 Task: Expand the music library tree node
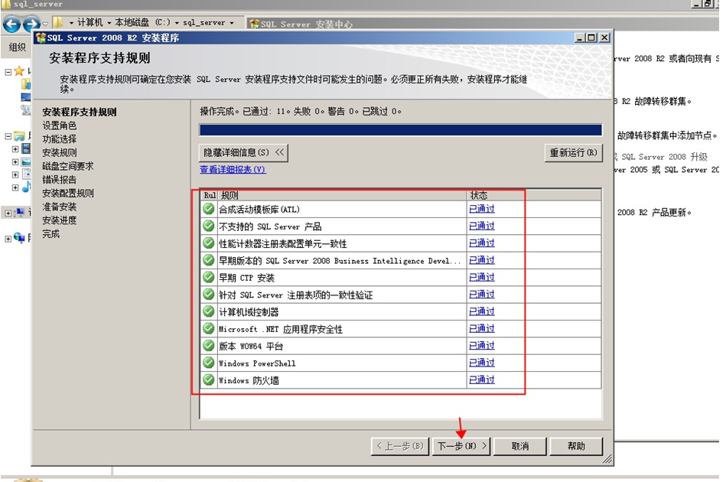15,187
